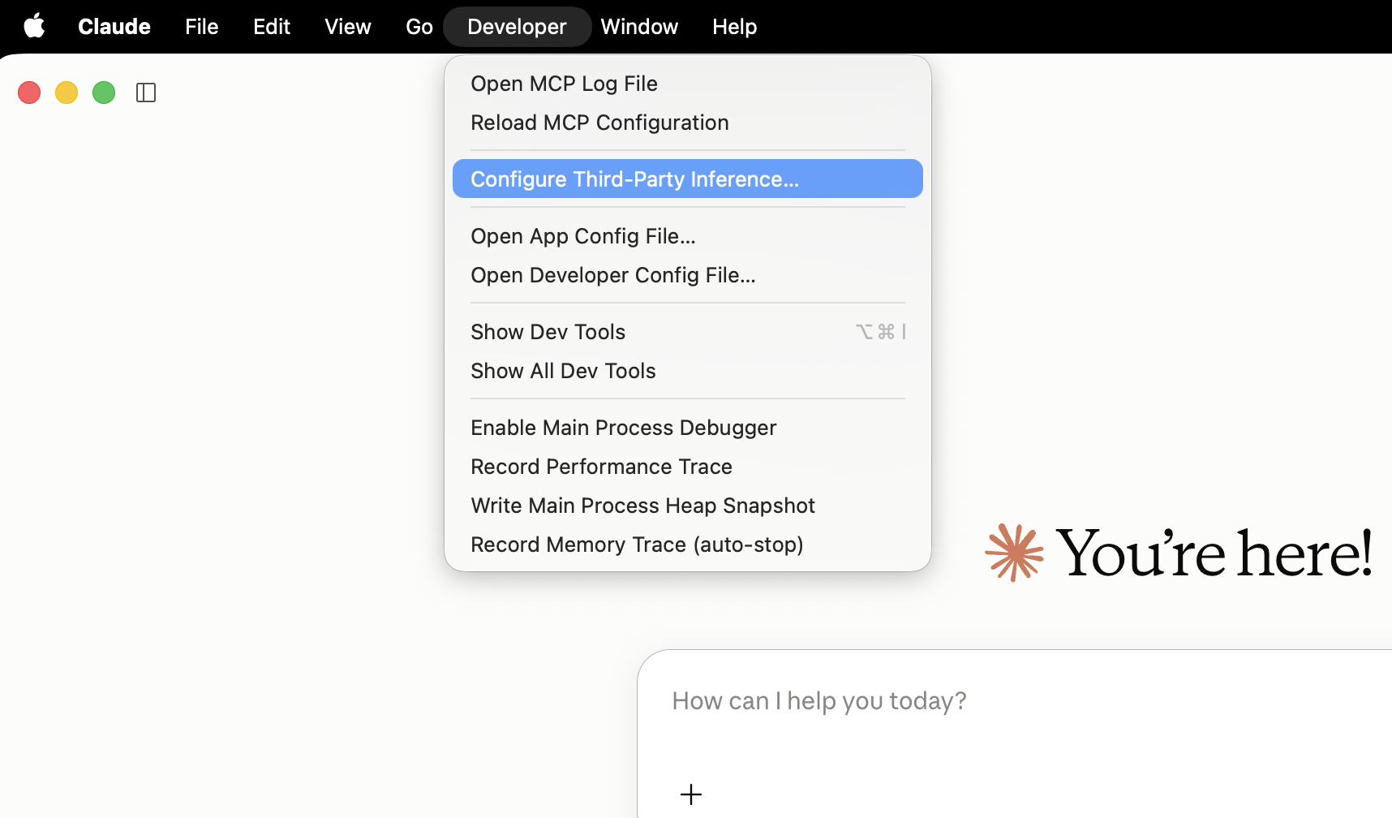The height and width of the screenshot is (818, 1392).
Task: Open the Claude app menu
Action: [114, 27]
